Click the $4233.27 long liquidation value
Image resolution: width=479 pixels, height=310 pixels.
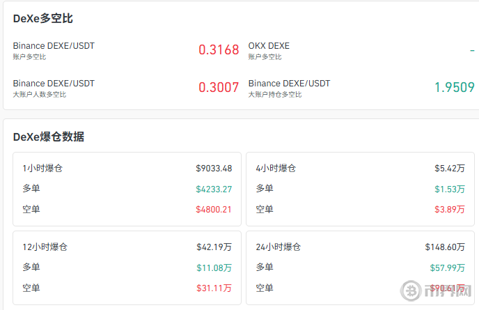pyautogui.click(x=214, y=189)
